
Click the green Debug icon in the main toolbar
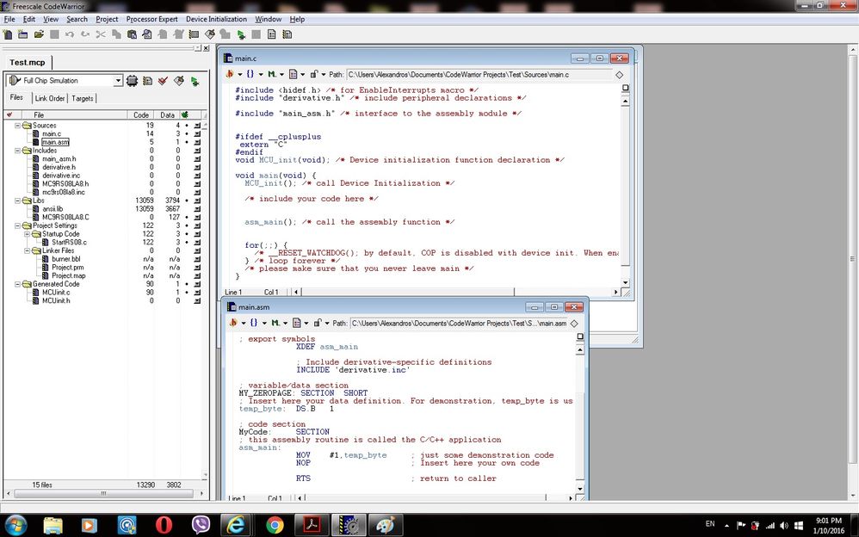[241, 34]
